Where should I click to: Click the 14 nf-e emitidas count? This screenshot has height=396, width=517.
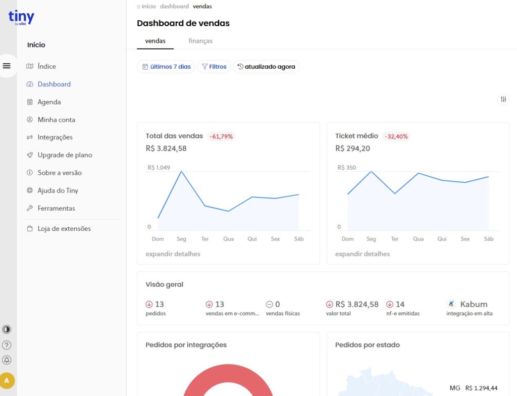[400, 304]
